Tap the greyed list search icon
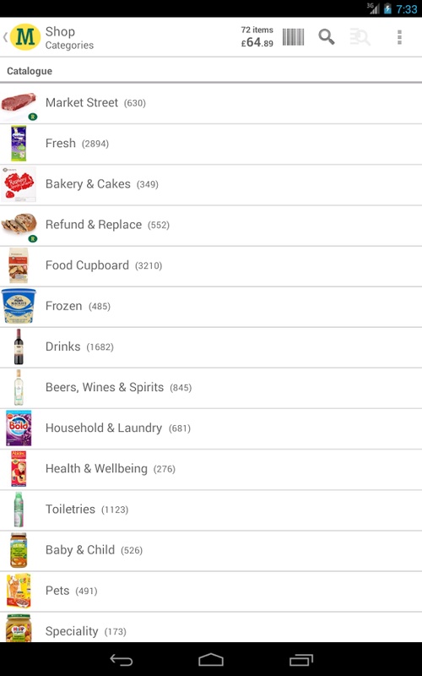The width and height of the screenshot is (422, 676). click(360, 37)
